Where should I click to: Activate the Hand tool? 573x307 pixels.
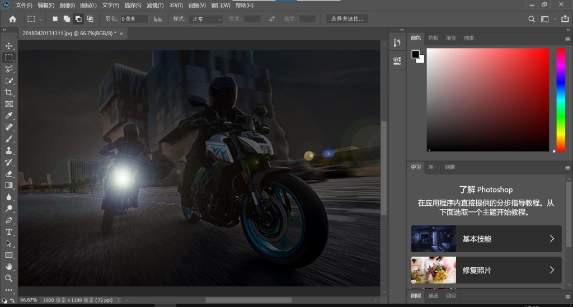9,266
